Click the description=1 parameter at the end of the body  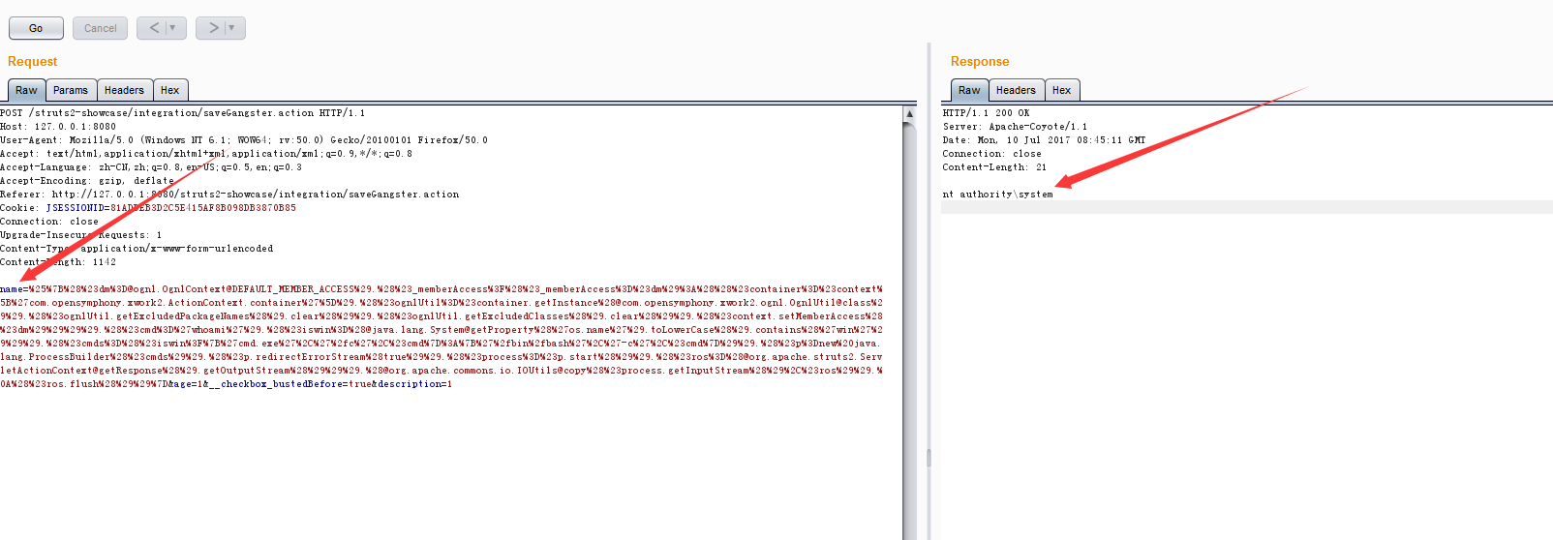tap(414, 384)
